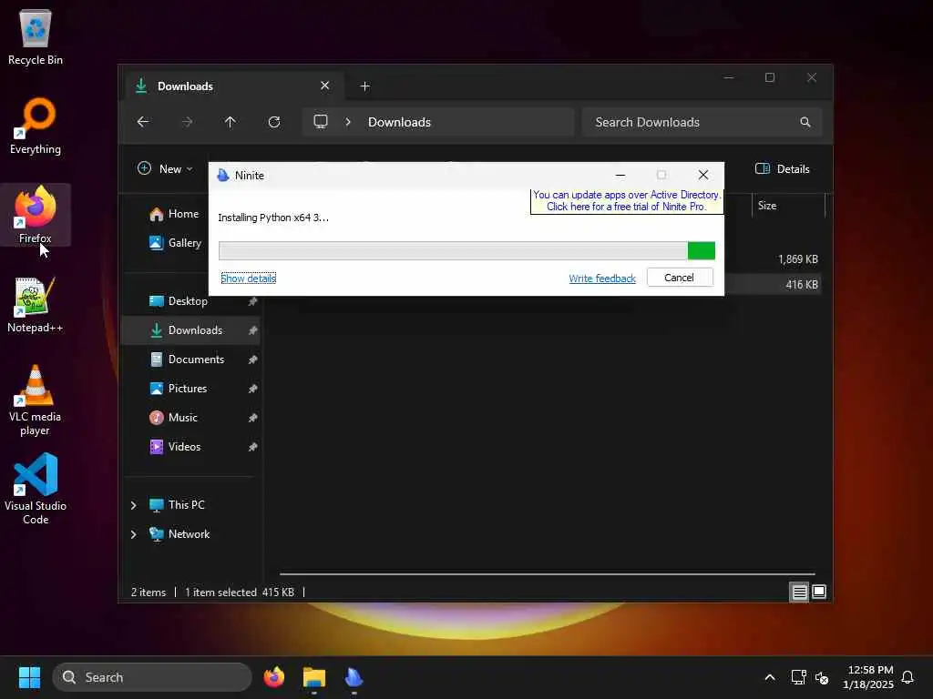
Task: Switch to Ninite from taskbar
Action: [354, 677]
